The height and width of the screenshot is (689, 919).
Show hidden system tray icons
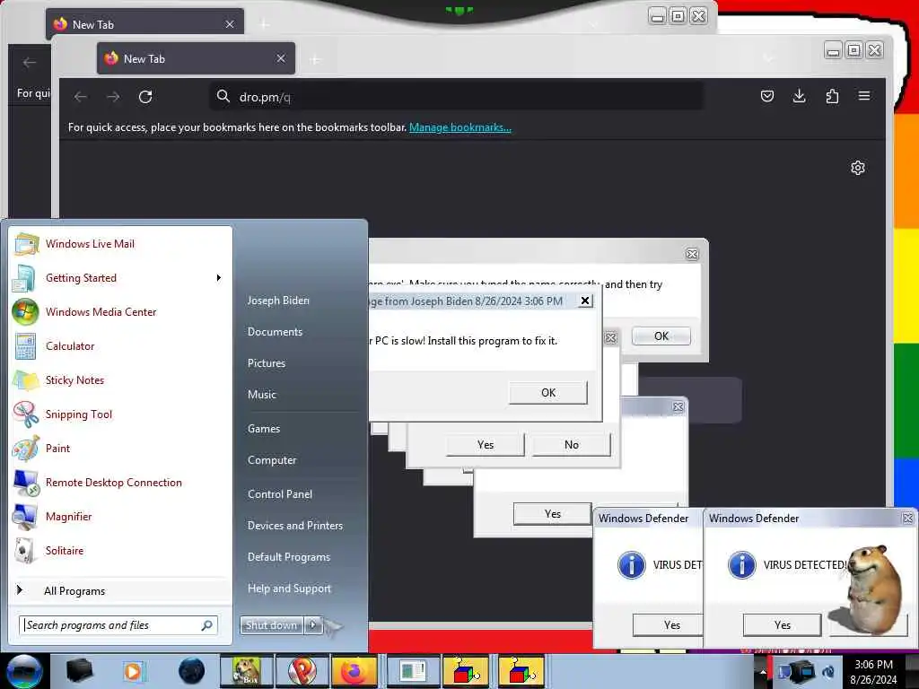(763, 672)
